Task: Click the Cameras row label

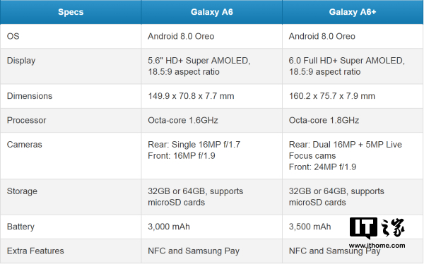Action: coord(24,145)
